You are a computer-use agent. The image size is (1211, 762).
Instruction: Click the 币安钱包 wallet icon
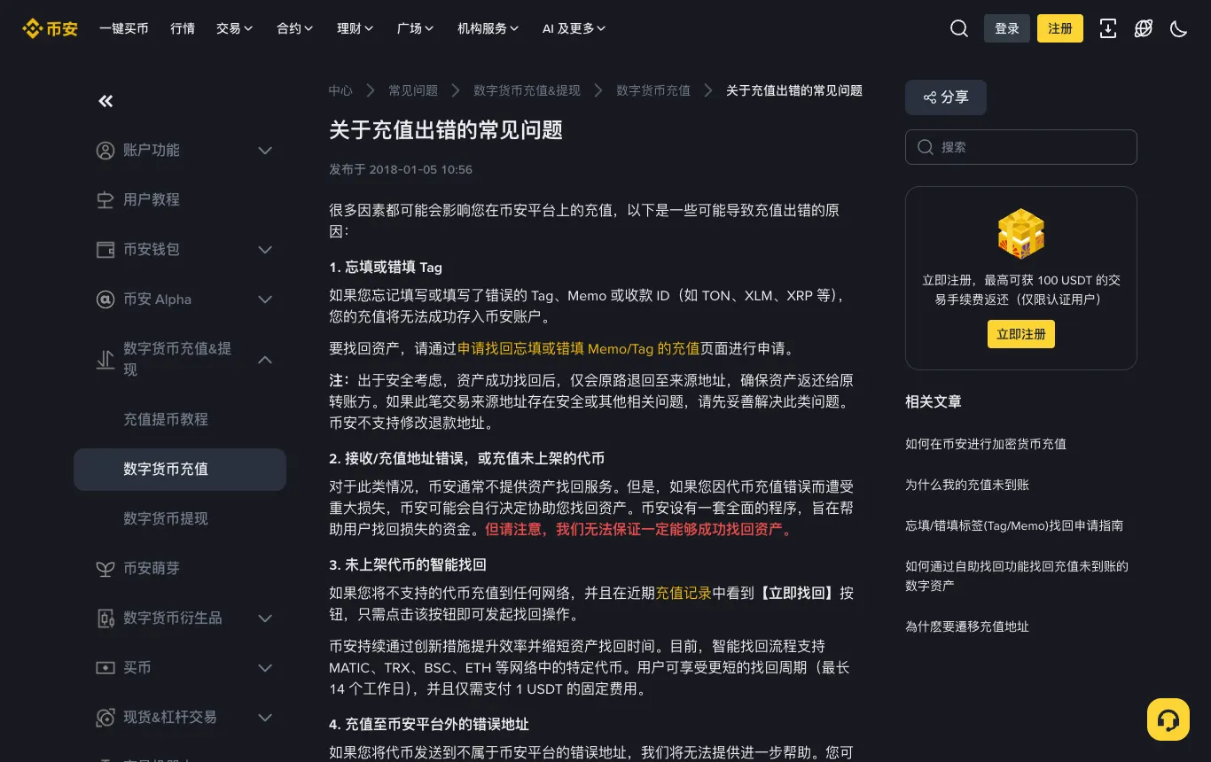(x=105, y=250)
